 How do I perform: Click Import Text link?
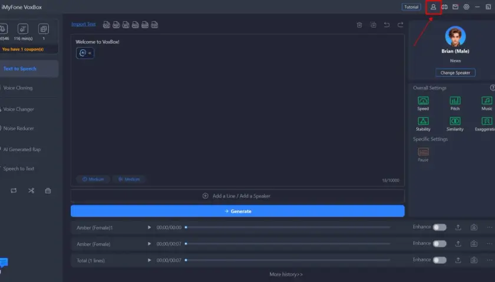pos(83,24)
